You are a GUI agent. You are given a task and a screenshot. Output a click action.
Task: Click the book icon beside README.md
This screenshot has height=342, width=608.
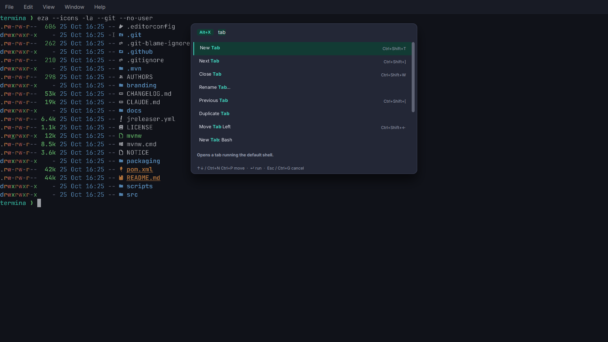click(x=121, y=178)
